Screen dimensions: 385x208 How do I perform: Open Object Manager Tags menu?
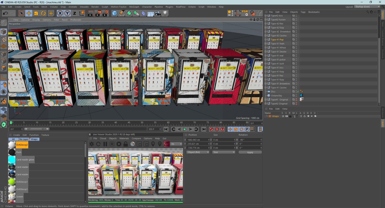[x=303, y=12]
